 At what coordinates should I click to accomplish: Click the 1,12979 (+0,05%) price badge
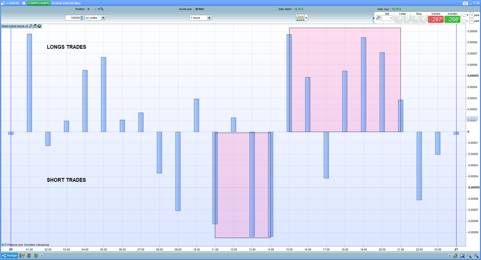point(39,3)
